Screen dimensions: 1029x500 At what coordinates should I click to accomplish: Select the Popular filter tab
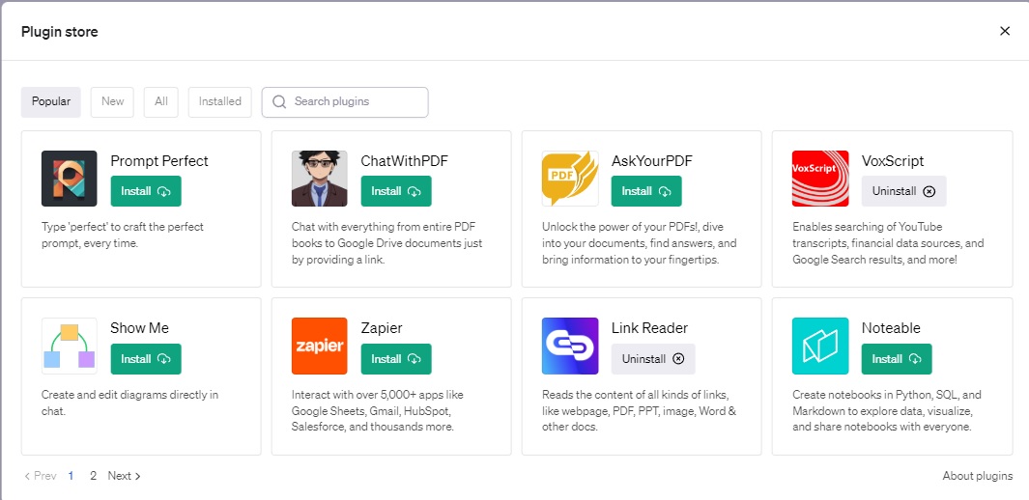pyautogui.click(x=51, y=101)
